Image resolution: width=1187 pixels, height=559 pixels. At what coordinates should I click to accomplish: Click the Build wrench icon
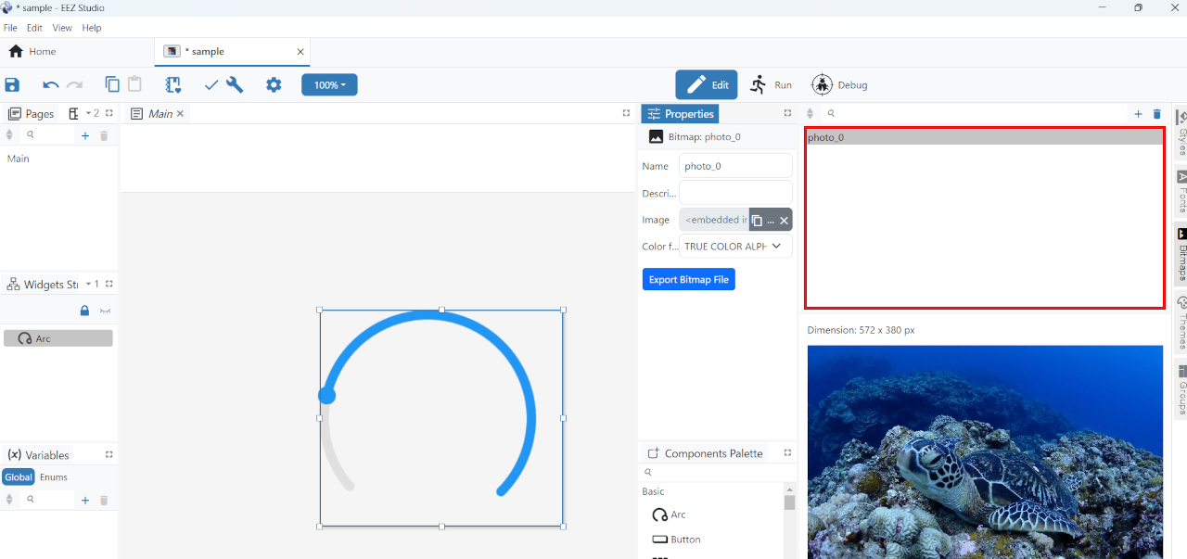(x=235, y=85)
